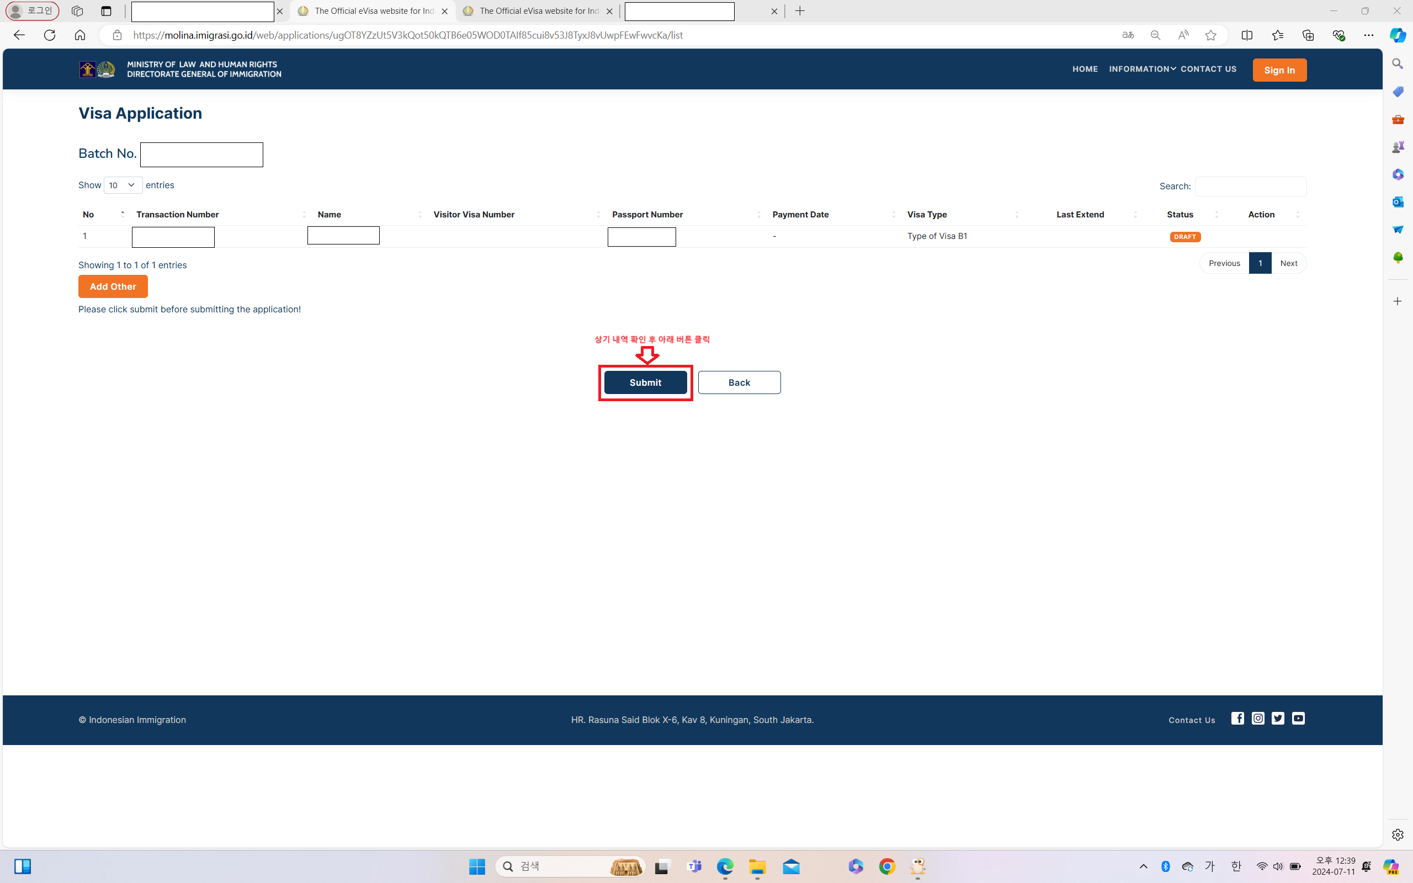1413x883 pixels.
Task: Open the browser settings and more menu
Action: pyautogui.click(x=1369, y=35)
